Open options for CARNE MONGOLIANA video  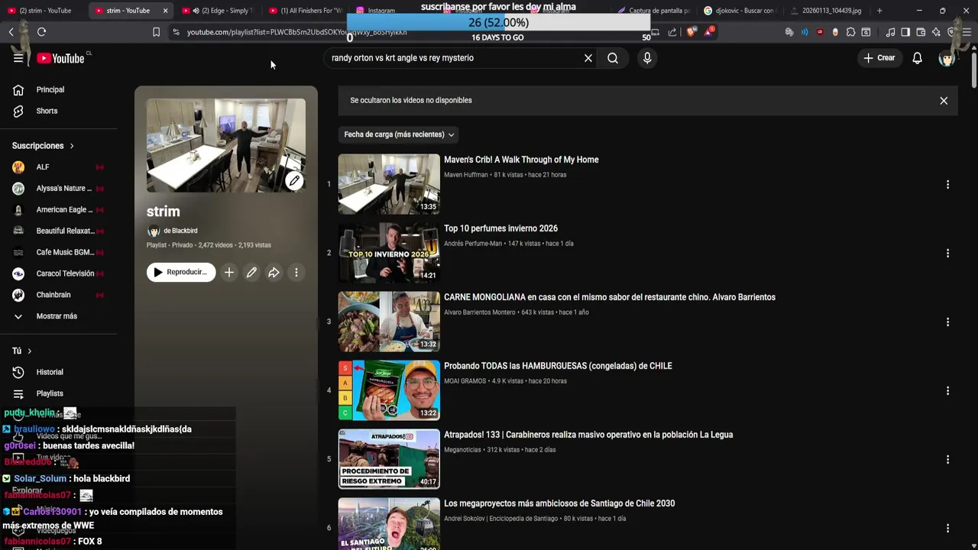947,322
